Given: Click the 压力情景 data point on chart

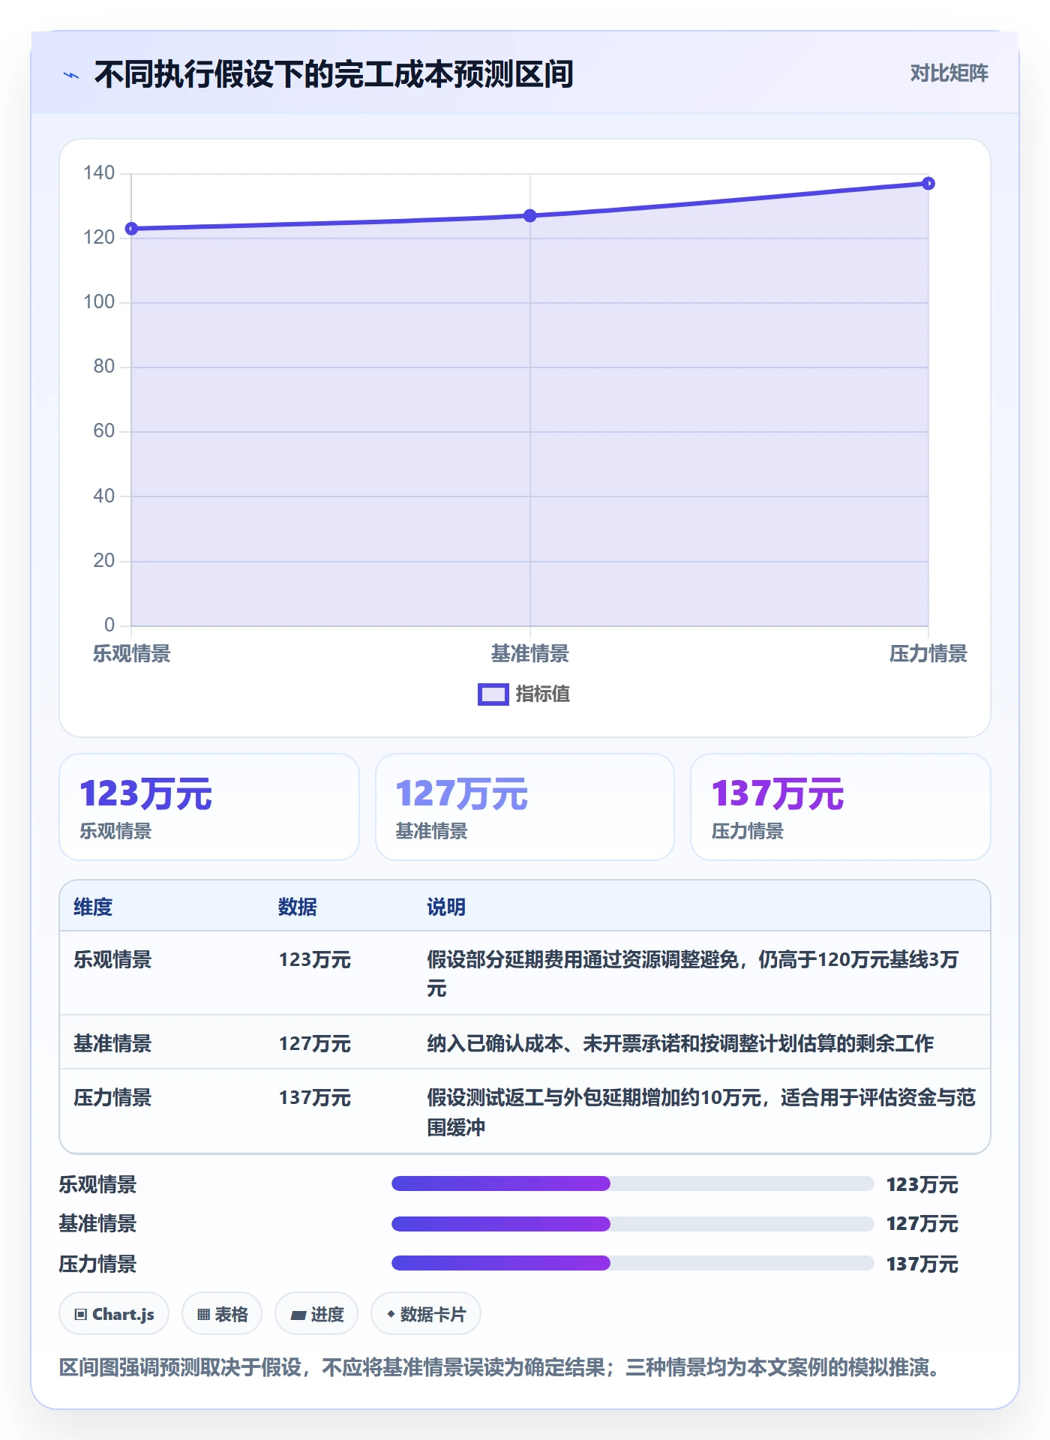Looking at the screenshot, I should pos(928,184).
